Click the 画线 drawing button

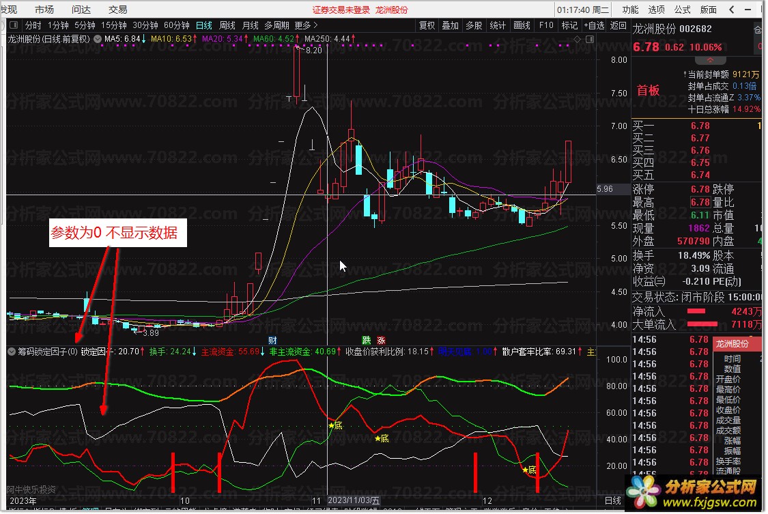(x=522, y=25)
